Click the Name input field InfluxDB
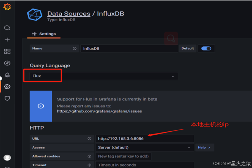Screen dimensions: 252x168 click(x=129, y=49)
